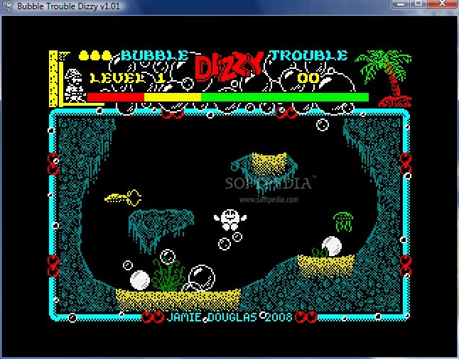459x359 pixels.
Task: Click the JAMIE DOUGLAS 2008 credit text
Action: click(x=229, y=317)
